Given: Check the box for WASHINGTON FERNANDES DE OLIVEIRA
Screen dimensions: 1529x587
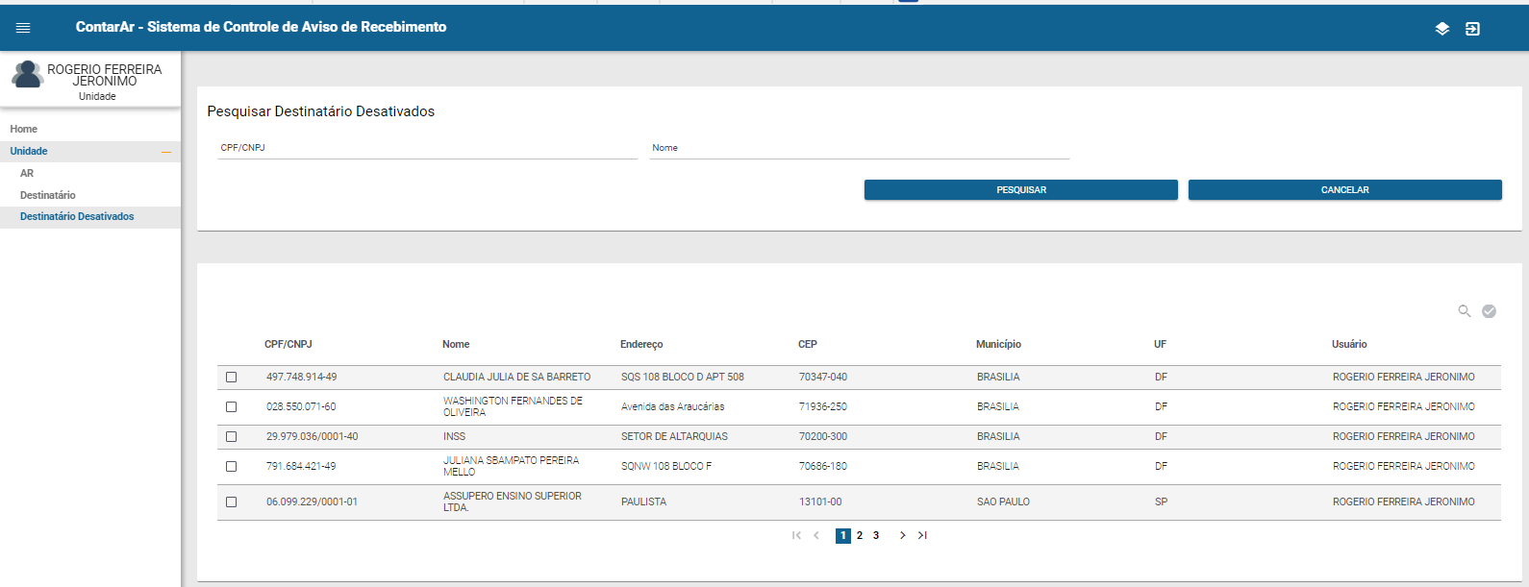Looking at the screenshot, I should coord(231,407).
